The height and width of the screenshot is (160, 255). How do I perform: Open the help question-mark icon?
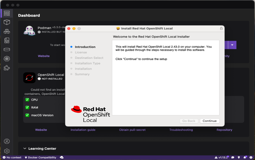[251, 157]
